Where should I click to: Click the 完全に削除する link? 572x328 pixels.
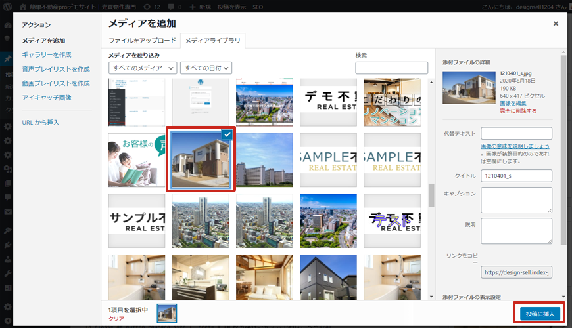518,112
